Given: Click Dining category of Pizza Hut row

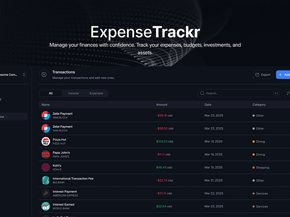Looking at the screenshot, I should pos(259,142).
